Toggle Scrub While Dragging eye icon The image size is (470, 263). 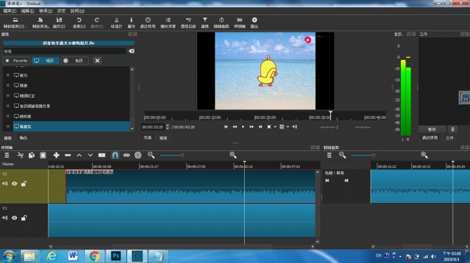click(x=127, y=155)
